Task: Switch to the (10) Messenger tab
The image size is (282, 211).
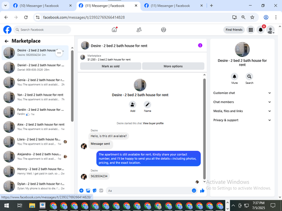Action: (x=42, y=6)
